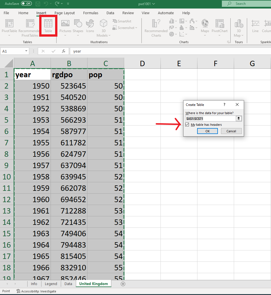Click the Recommended Charts icon

coord(156,26)
